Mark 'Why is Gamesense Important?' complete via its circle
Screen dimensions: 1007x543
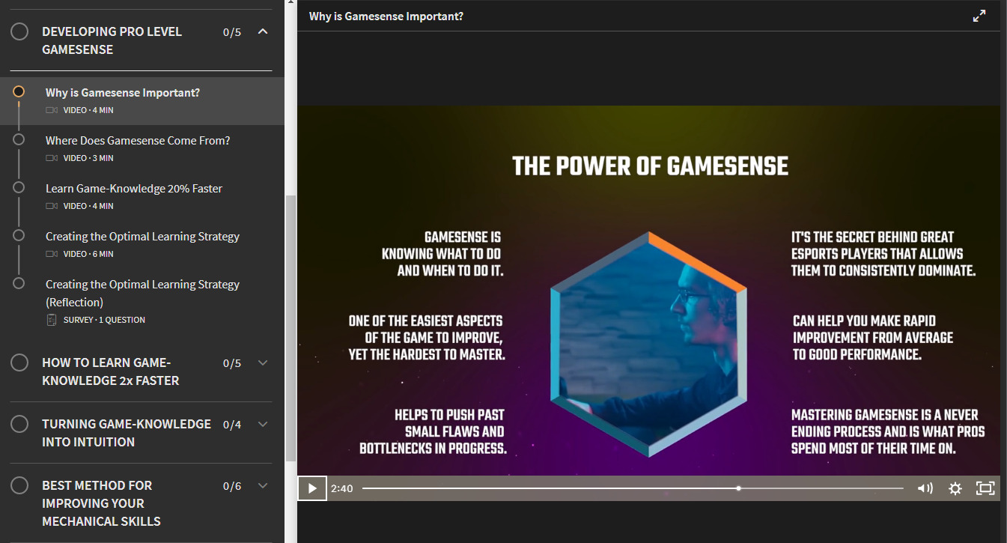(x=19, y=91)
